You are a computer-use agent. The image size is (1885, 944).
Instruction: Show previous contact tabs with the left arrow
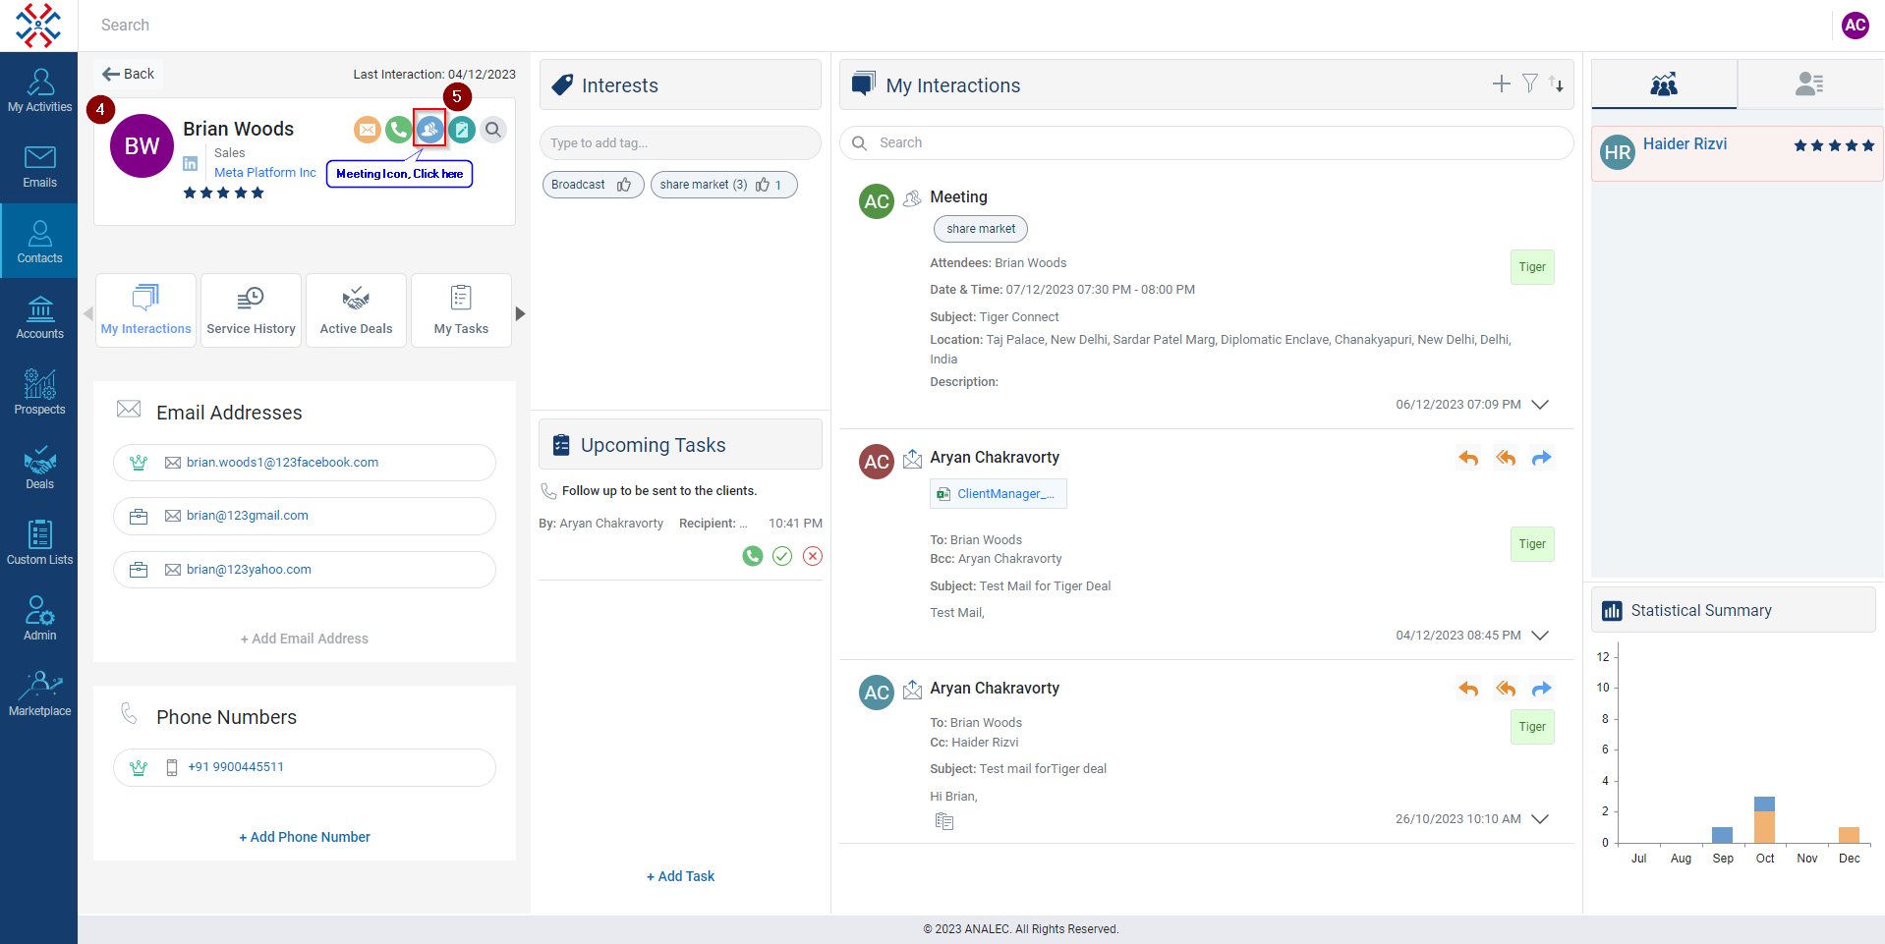pos(87,313)
